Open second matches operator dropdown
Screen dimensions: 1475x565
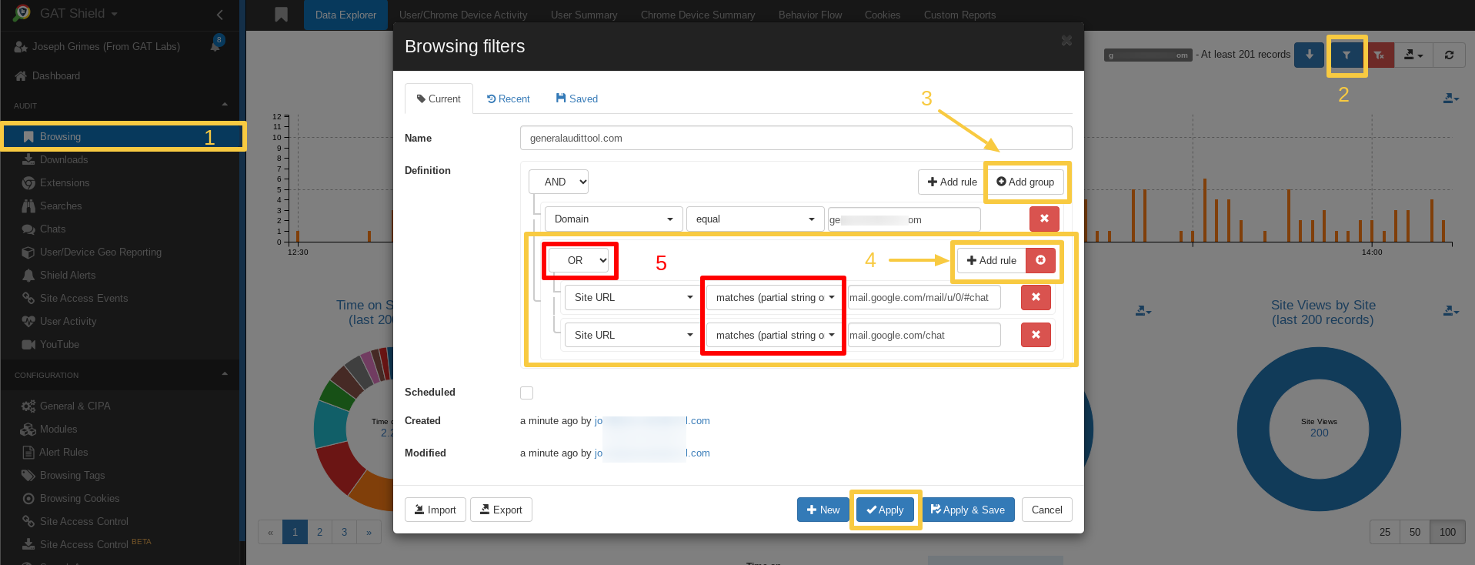click(775, 335)
